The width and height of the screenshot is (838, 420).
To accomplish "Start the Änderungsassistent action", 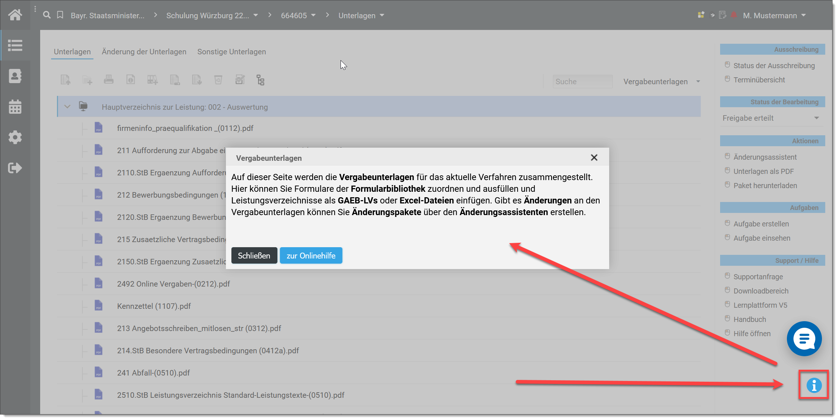I will click(x=765, y=157).
